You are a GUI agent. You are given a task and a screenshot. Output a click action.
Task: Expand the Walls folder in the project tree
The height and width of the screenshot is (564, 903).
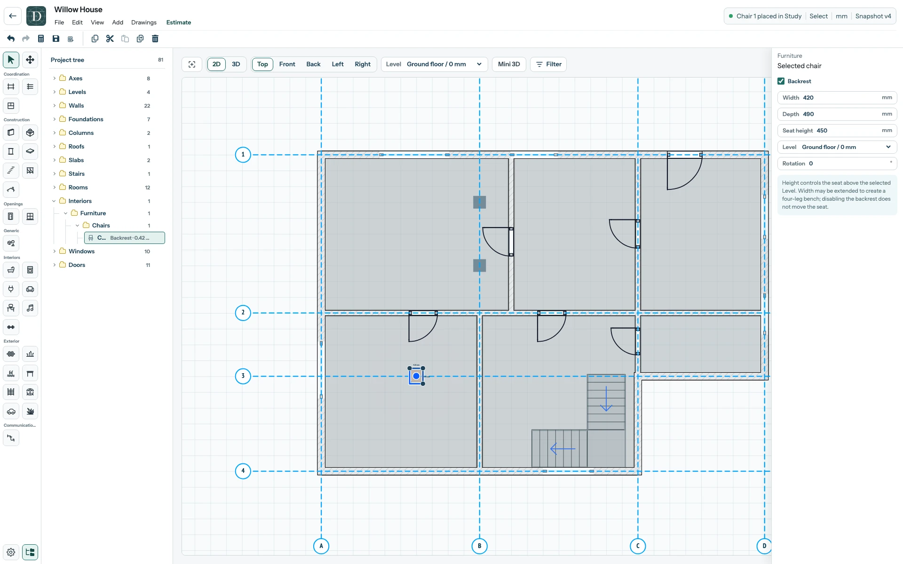55,106
